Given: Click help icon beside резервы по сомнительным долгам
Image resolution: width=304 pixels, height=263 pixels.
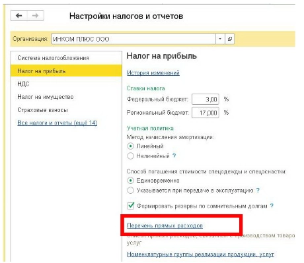Looking at the screenshot, I should point(272,206).
